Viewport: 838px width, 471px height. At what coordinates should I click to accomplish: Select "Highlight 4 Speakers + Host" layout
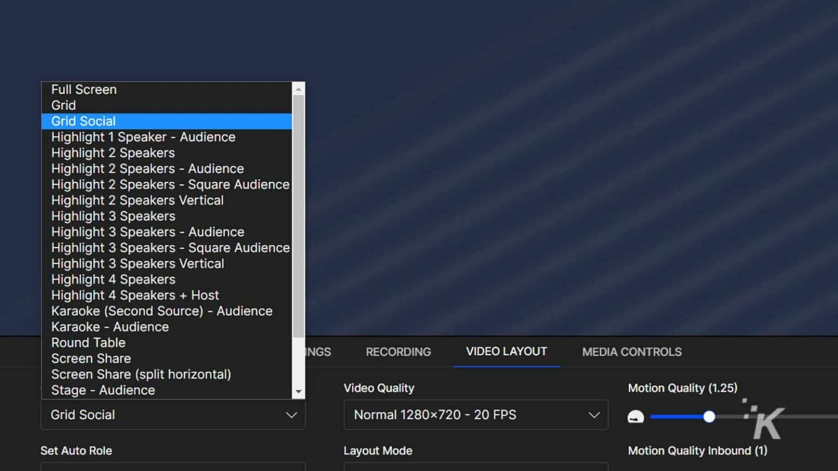pyautogui.click(x=135, y=295)
